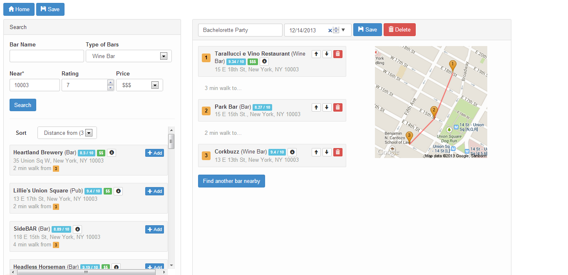Move Park Bar down in list
568x275 pixels.
pyautogui.click(x=327, y=107)
